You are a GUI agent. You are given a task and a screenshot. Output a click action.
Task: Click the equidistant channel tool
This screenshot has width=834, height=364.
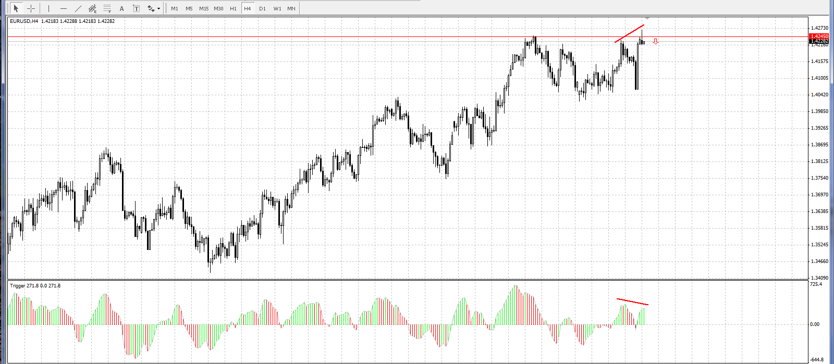(93, 8)
